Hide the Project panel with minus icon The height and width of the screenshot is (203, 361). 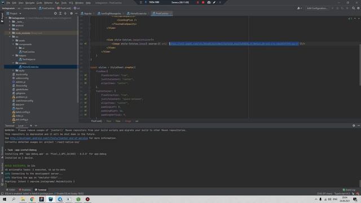76,14
